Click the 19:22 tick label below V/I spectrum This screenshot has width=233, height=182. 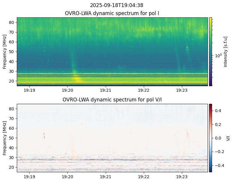[x=144, y=177]
